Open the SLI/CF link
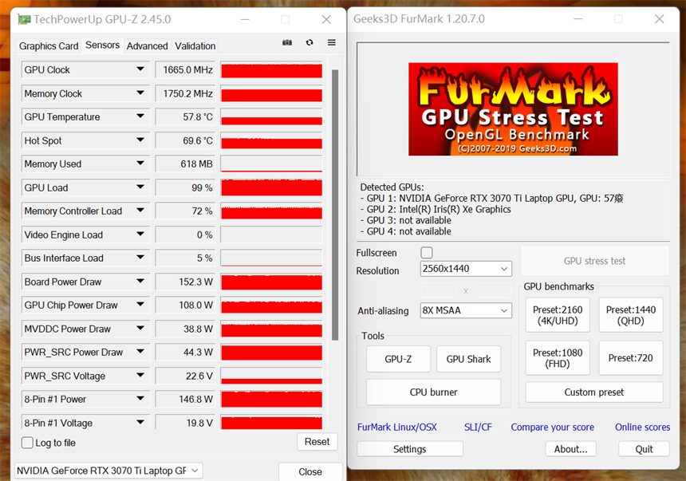 click(x=478, y=428)
